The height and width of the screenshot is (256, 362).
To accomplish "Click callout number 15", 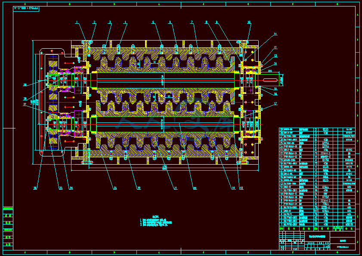I will 275,89.
